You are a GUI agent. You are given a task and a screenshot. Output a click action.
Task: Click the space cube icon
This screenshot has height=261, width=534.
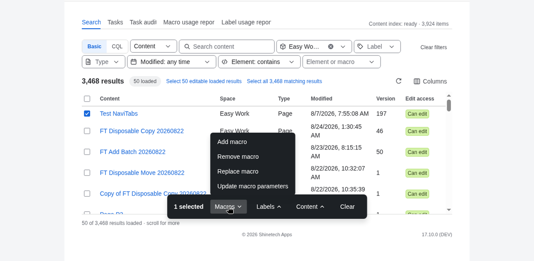coord(283,47)
